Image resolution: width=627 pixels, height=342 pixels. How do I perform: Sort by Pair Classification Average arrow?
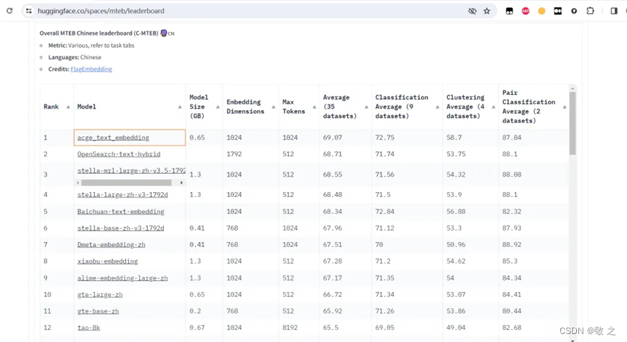(x=564, y=107)
